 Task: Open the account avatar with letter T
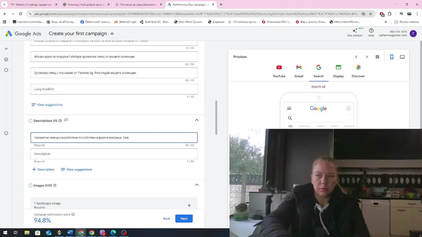click(x=413, y=34)
